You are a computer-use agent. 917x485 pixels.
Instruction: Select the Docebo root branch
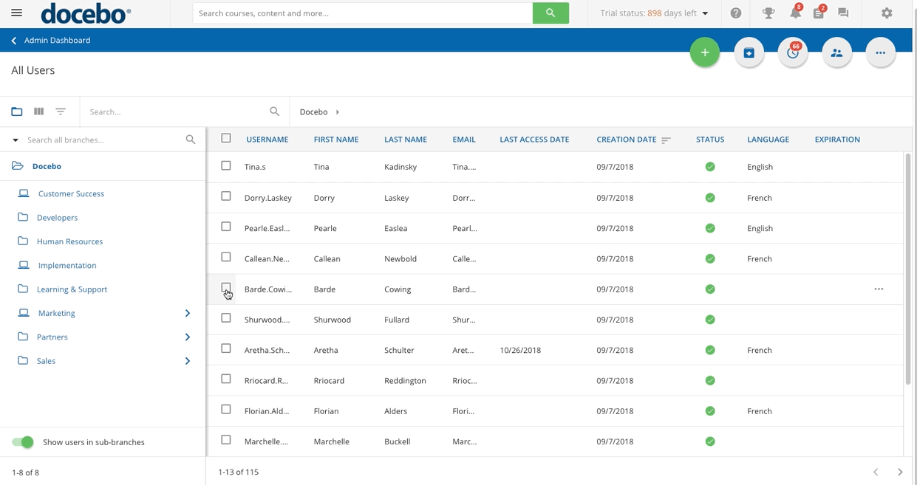pyautogui.click(x=47, y=166)
